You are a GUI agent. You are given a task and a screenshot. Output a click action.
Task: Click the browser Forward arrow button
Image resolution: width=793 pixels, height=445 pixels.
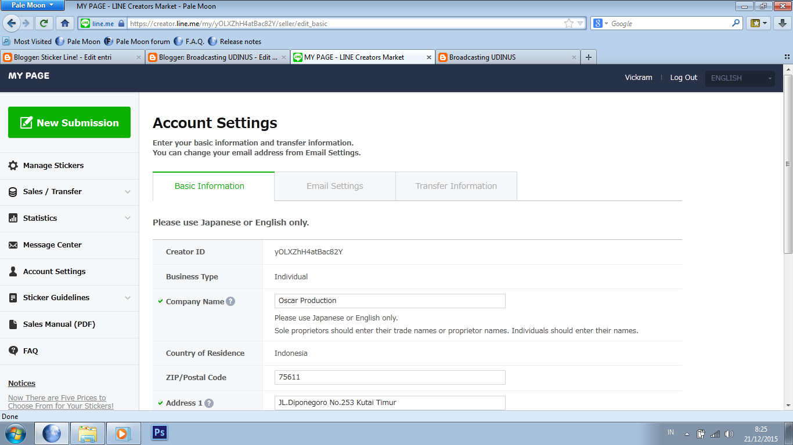(x=26, y=23)
